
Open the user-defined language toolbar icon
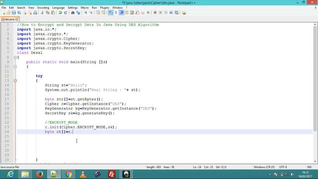pos(127,13)
